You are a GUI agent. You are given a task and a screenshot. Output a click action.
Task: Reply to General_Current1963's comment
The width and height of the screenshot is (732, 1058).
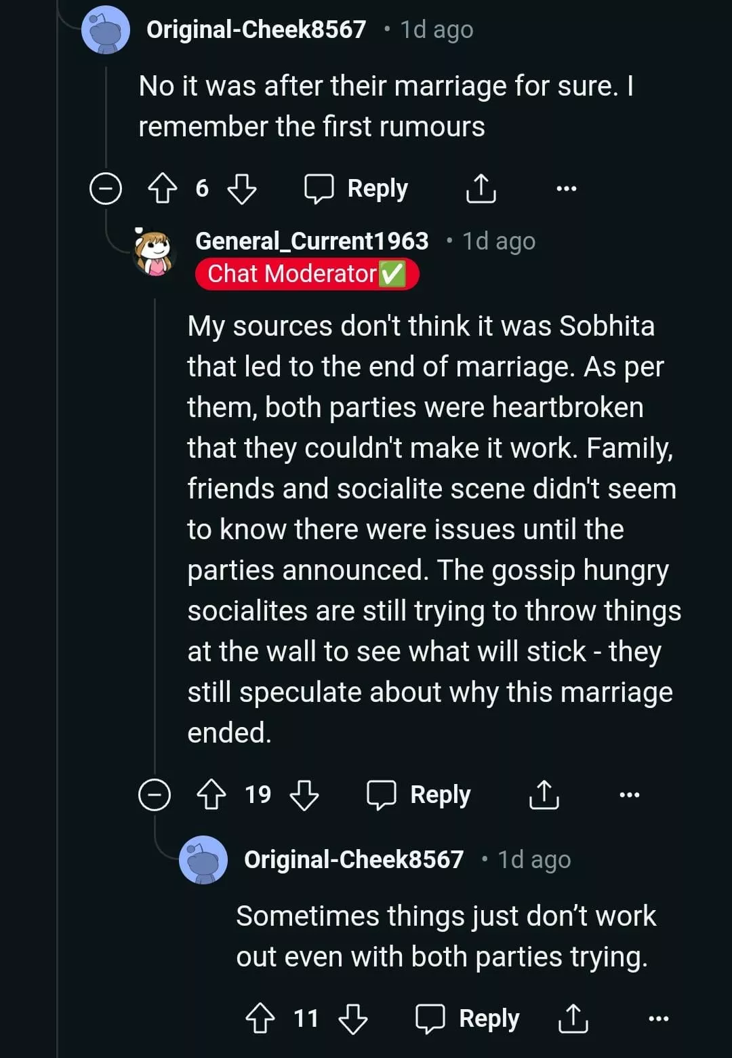[x=419, y=794]
